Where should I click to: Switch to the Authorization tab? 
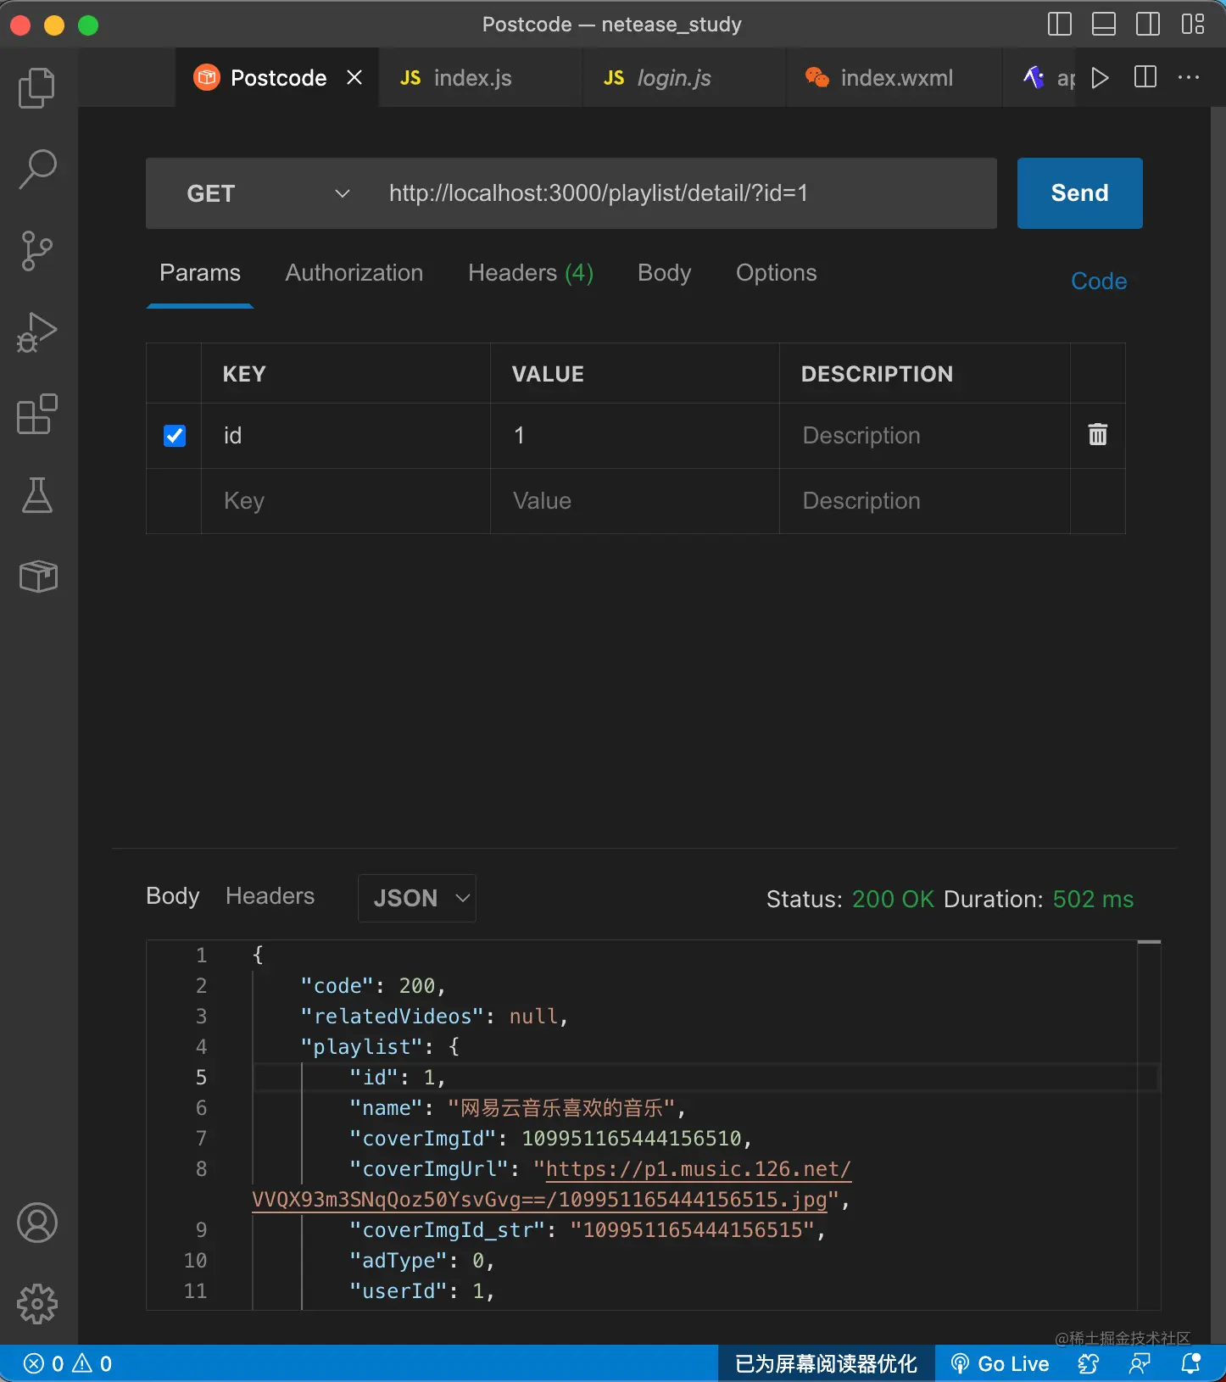pos(354,273)
